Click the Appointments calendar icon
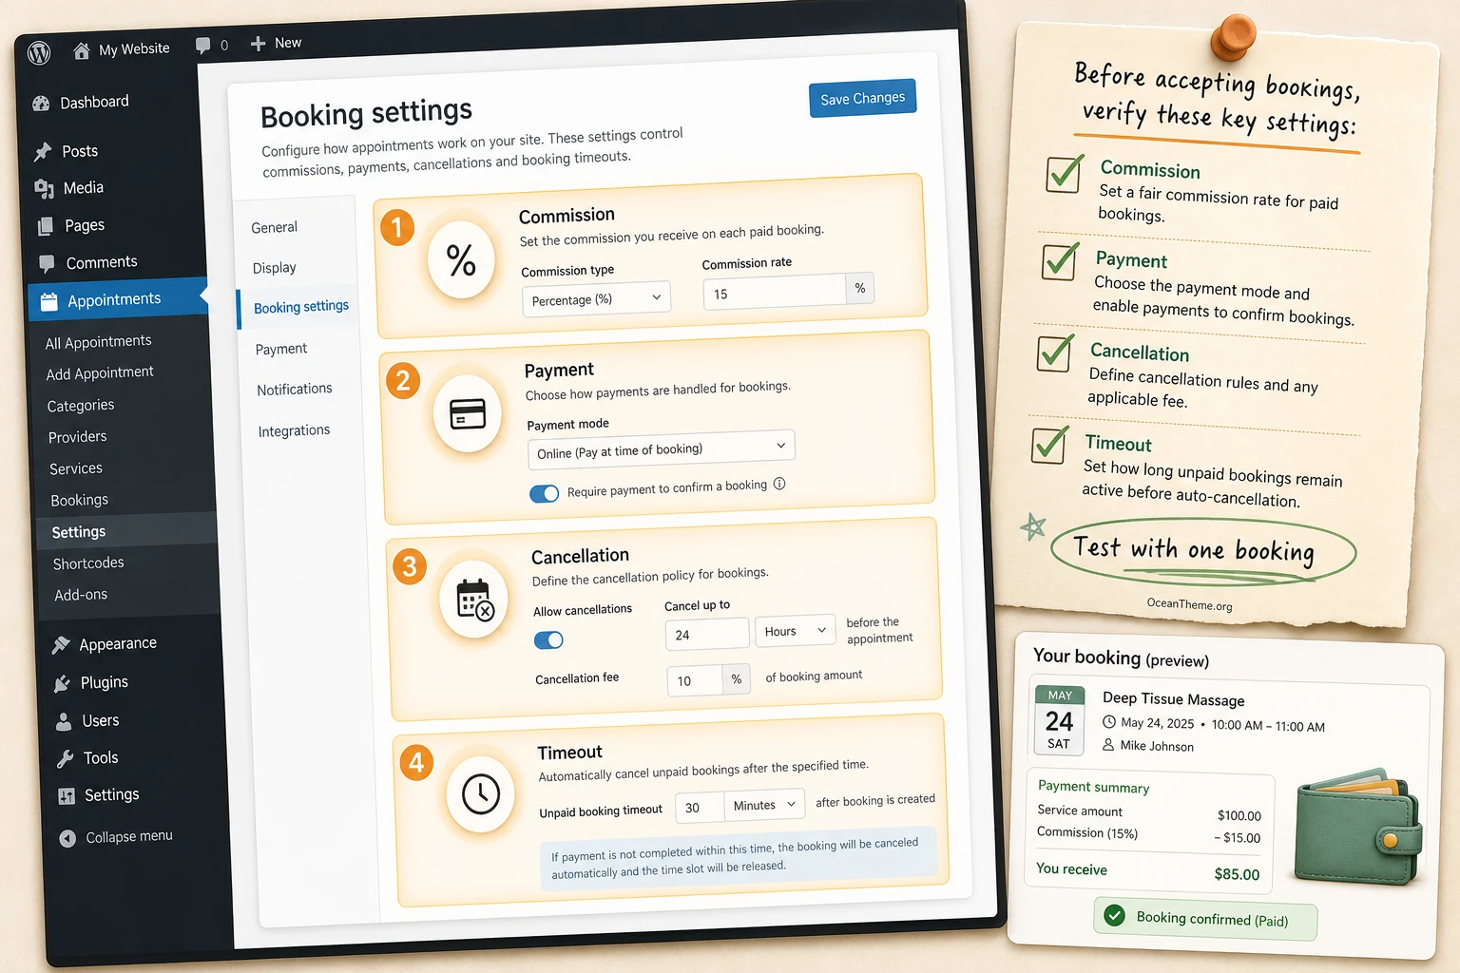1460x973 pixels. (48, 302)
